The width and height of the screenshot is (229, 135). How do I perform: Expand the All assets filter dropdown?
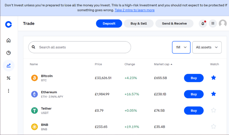point(207,47)
